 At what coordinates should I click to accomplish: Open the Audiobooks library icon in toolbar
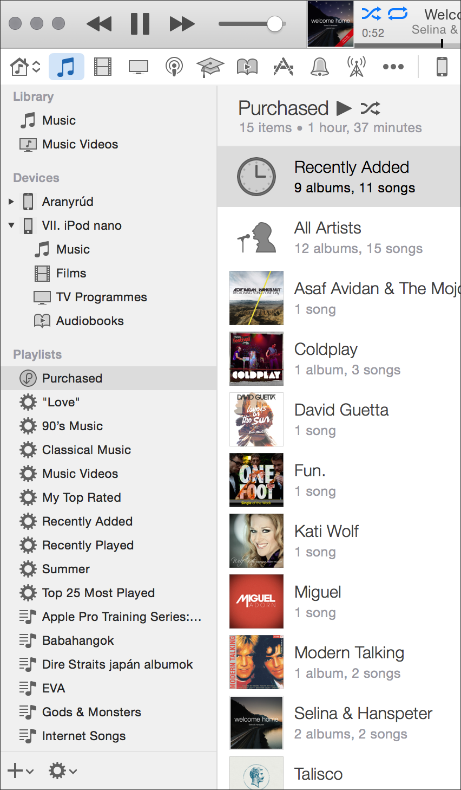click(247, 67)
